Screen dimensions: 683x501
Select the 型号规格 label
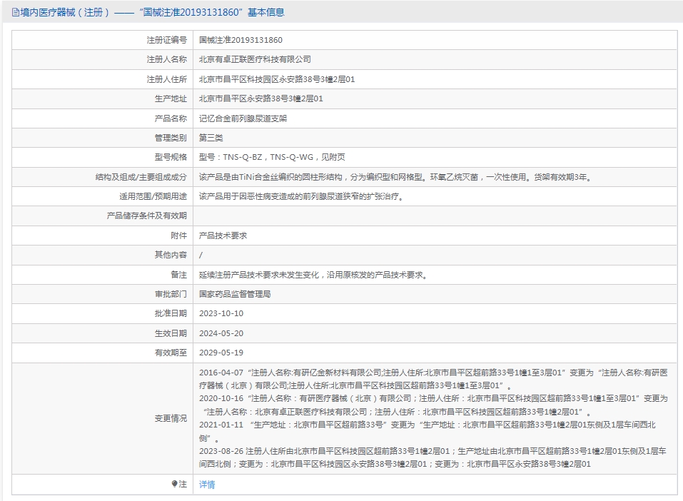[x=171, y=157]
